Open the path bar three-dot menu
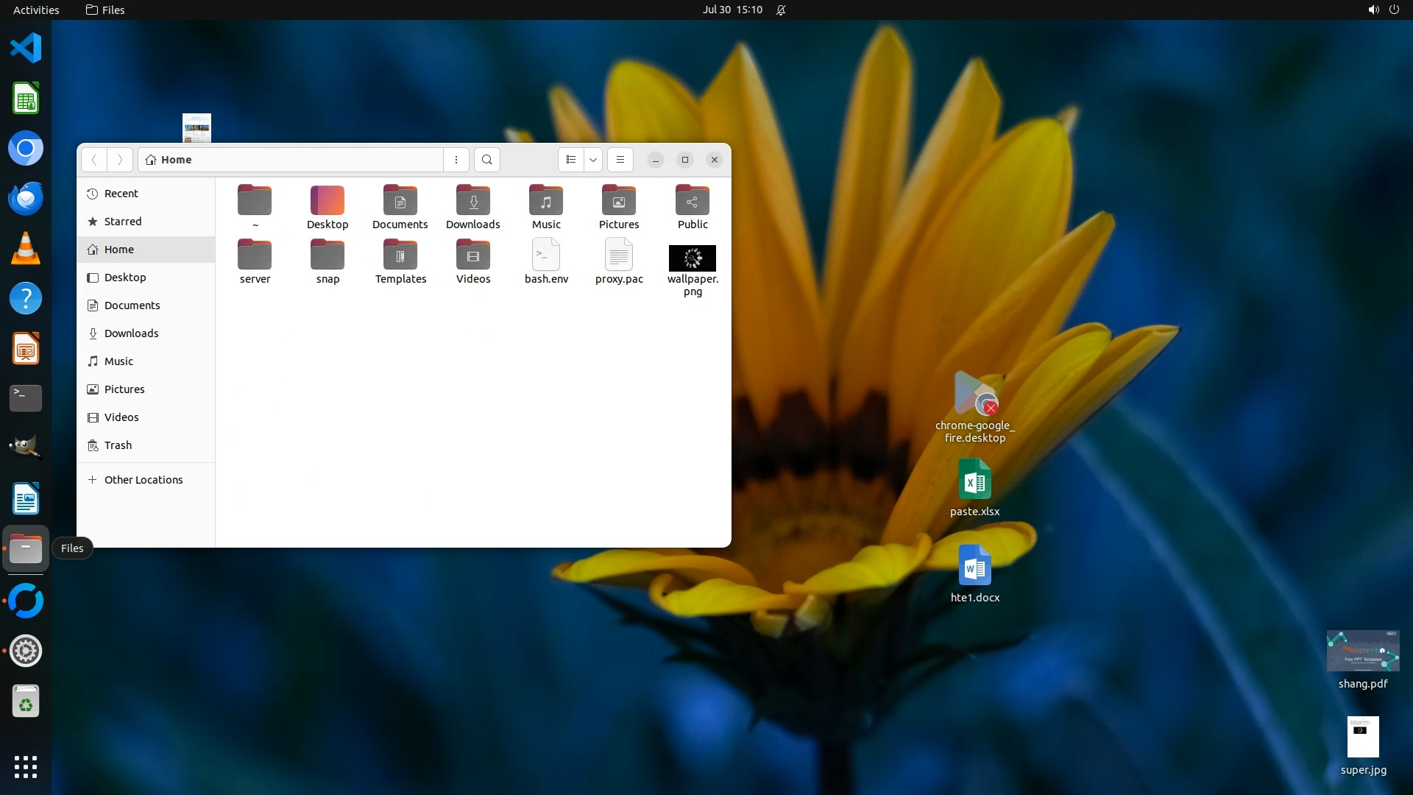This screenshot has width=1413, height=795. point(456,160)
